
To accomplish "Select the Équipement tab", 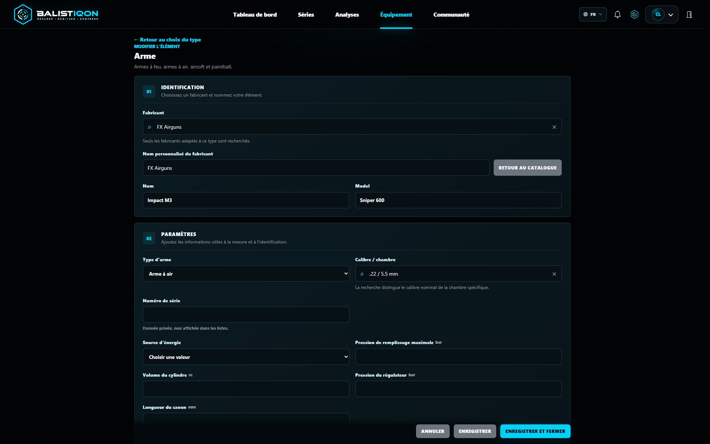I will (396, 14).
